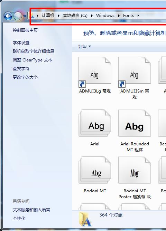Click the Fonts breadcrumb segment
The height and width of the screenshot is (231, 166).
tap(128, 16)
